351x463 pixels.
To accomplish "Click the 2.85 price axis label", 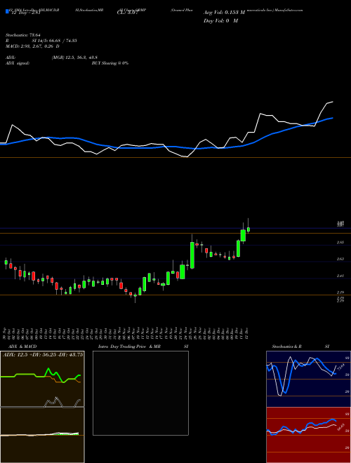I will (340, 243).
